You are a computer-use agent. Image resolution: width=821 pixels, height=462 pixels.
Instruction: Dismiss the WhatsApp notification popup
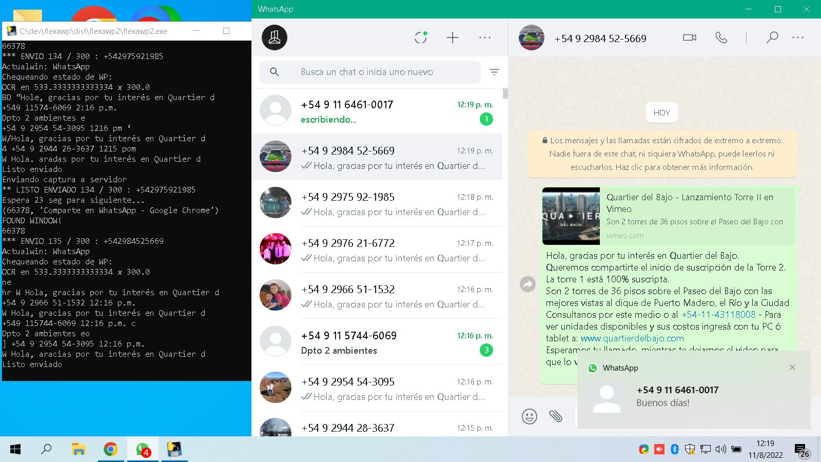(792, 368)
